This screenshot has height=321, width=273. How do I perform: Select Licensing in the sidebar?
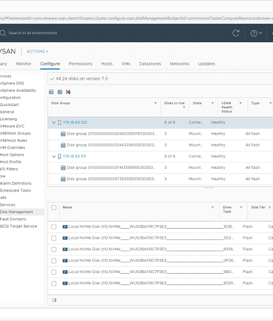(x=9, y=119)
